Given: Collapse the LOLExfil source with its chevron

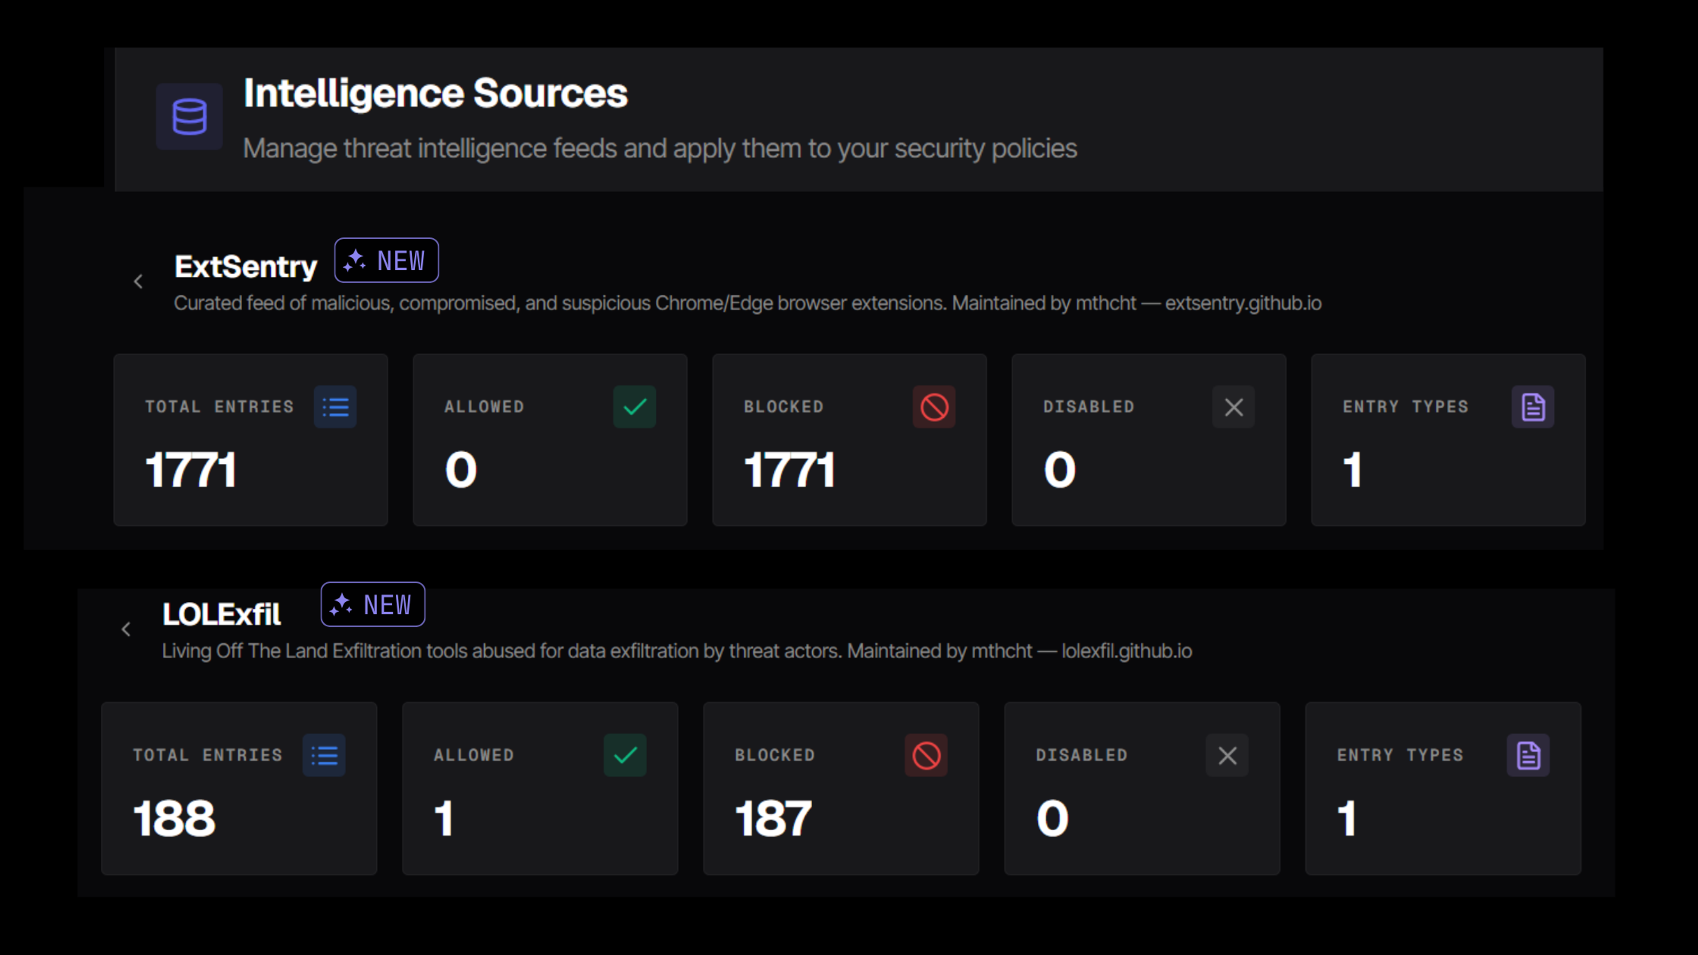Looking at the screenshot, I should pos(126,630).
